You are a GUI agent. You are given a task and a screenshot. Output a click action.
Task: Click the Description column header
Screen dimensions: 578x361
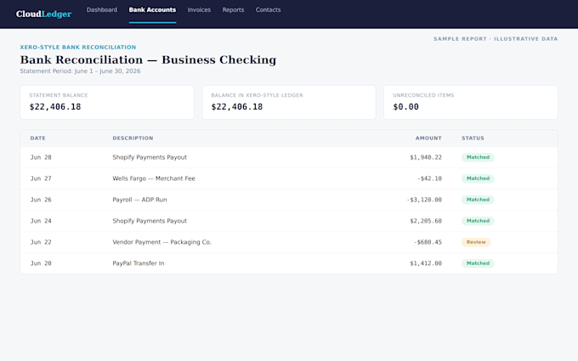click(x=133, y=138)
